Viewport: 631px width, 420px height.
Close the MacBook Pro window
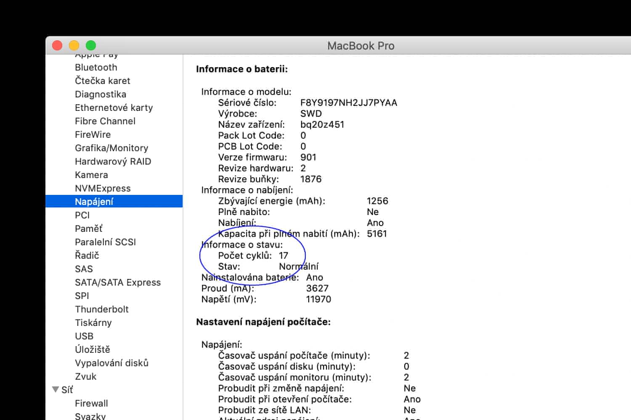point(57,45)
